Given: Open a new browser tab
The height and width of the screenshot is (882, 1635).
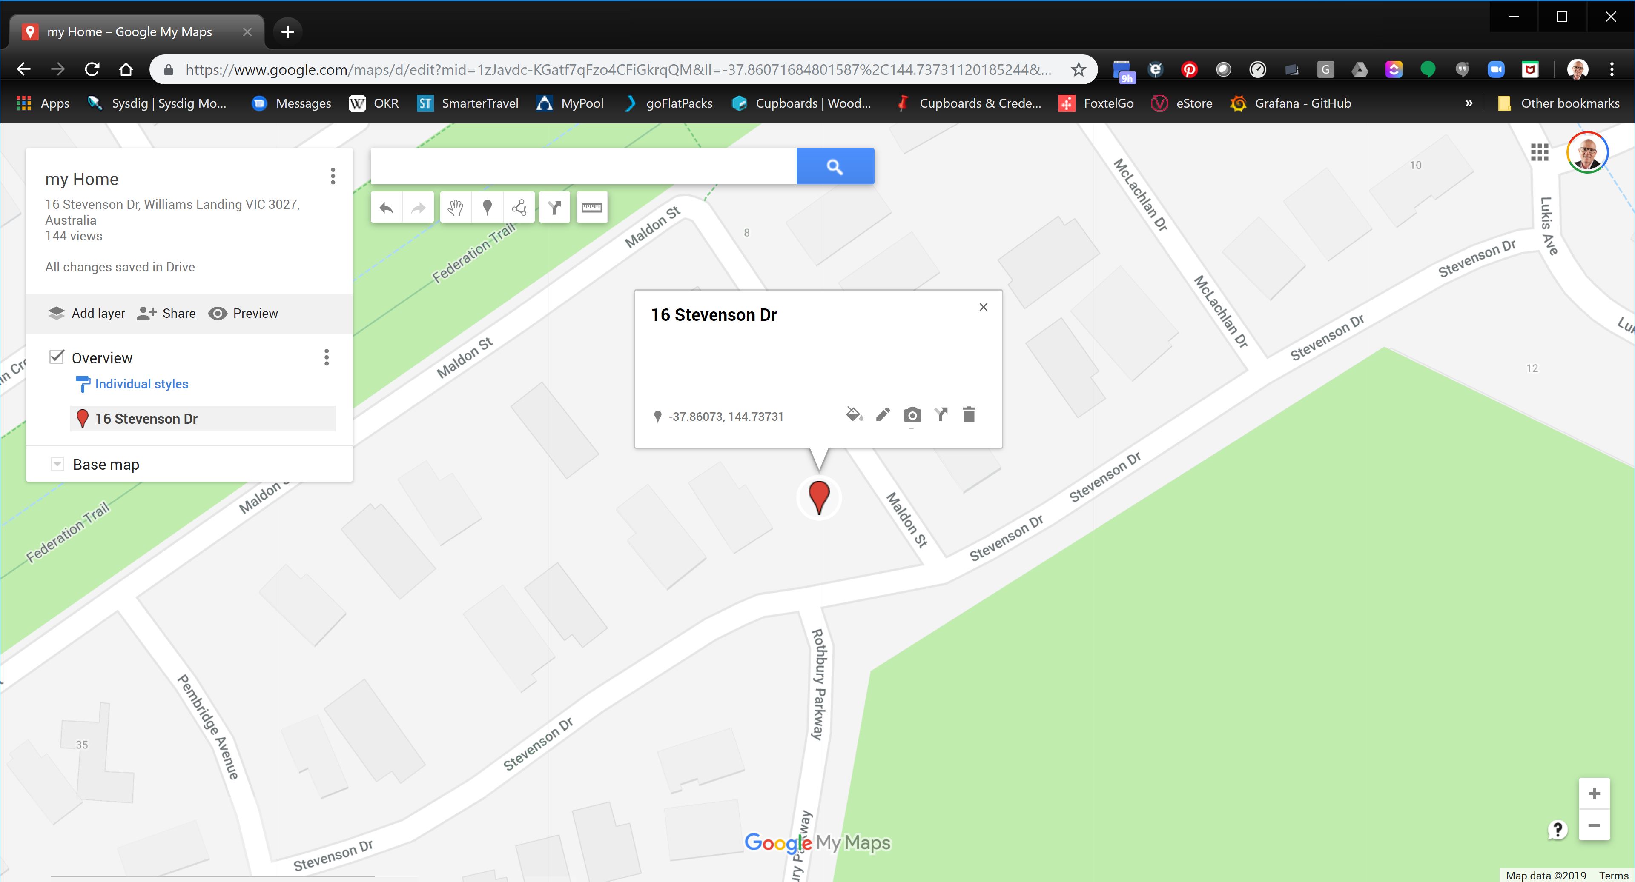Looking at the screenshot, I should 287,32.
